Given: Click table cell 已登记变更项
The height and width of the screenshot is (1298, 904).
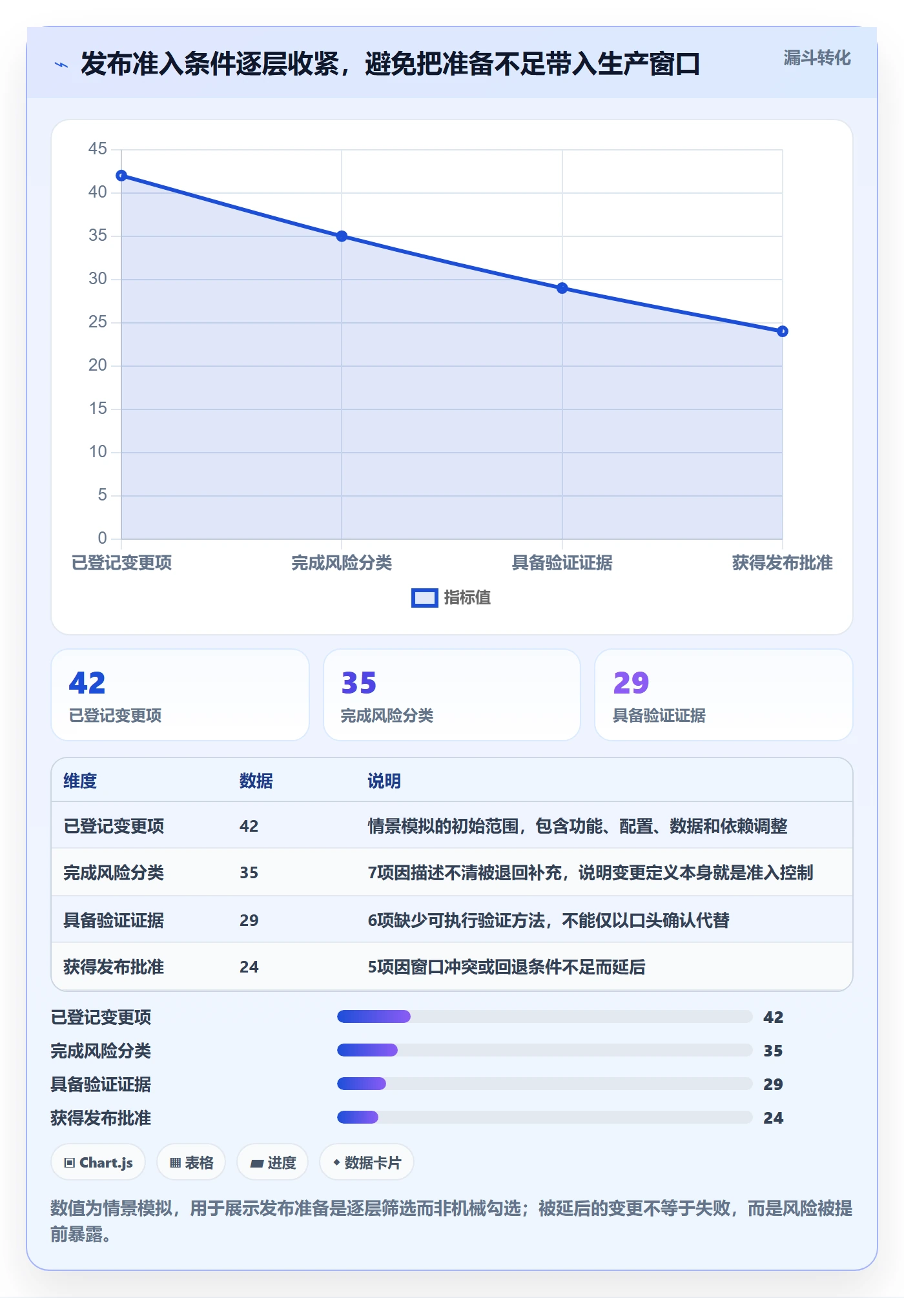Looking at the screenshot, I should point(114,826).
